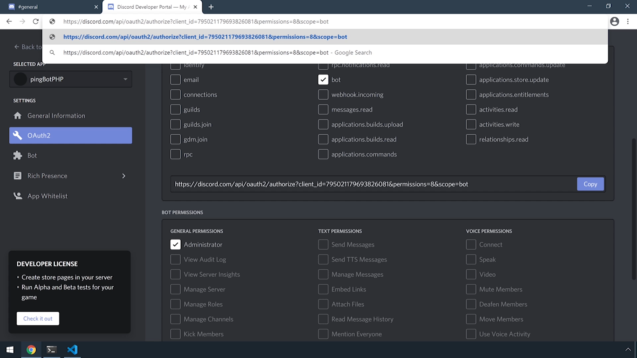Open the Chrome three-dot menu
Screen dimensions: 637x358
click(x=628, y=21)
